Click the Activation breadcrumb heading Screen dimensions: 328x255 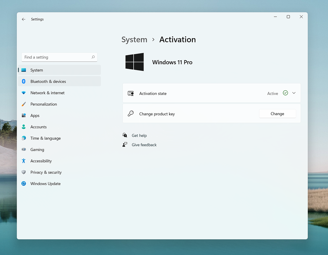coord(178,40)
